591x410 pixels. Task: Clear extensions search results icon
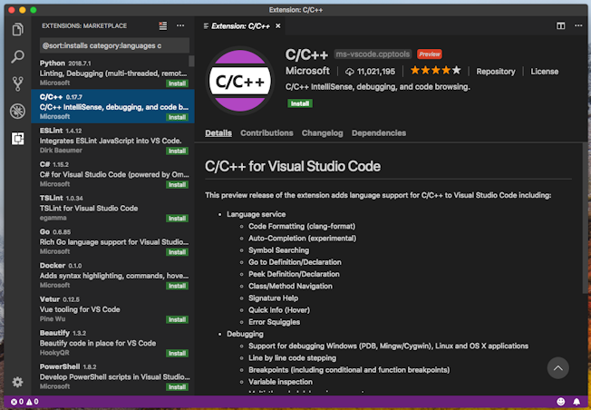click(x=163, y=25)
